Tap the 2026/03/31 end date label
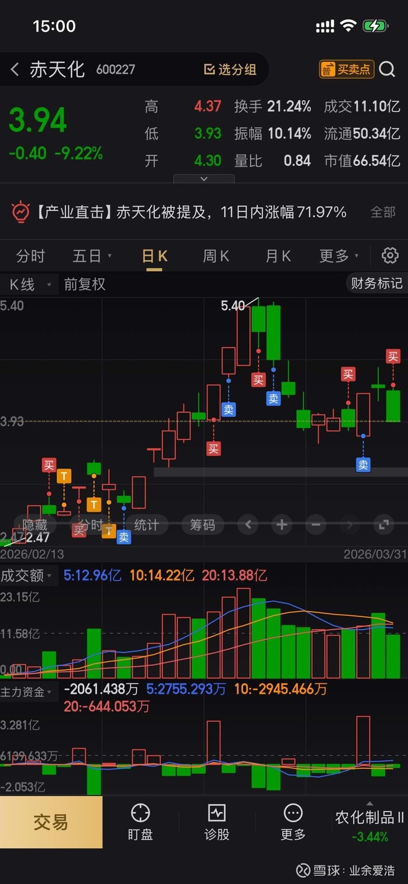Viewport: 408px width, 884px height. point(375,554)
